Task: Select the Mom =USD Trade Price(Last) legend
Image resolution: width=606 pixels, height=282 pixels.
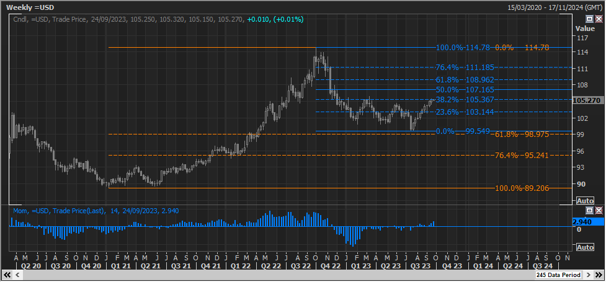Action: pos(96,211)
